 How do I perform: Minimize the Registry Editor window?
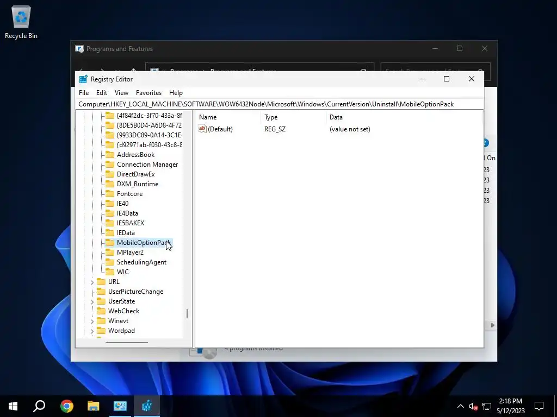click(x=422, y=79)
